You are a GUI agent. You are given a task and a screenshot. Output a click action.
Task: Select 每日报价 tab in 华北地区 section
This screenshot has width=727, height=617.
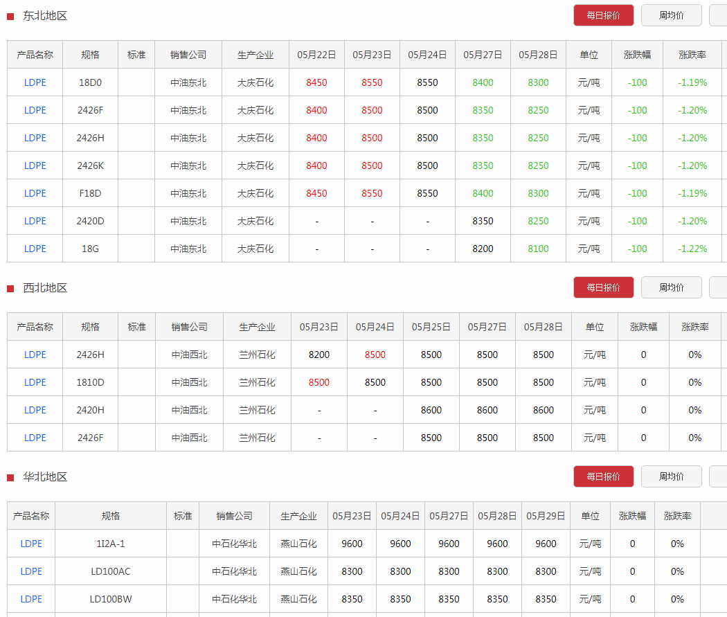[x=603, y=476]
